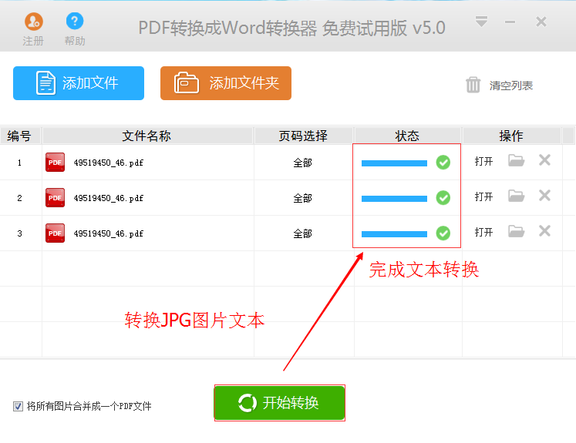Click the PDF icon in row 1
This screenshot has height=443, width=576.
[x=55, y=163]
